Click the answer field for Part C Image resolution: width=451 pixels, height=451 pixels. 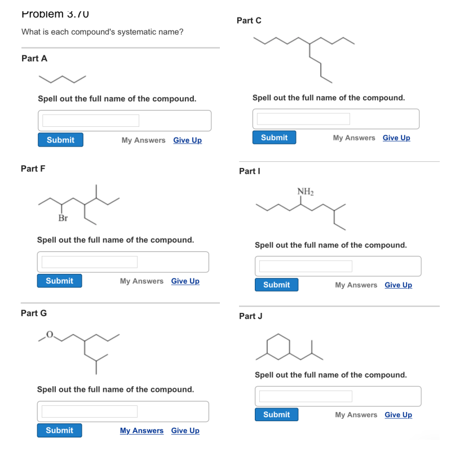[303, 118]
